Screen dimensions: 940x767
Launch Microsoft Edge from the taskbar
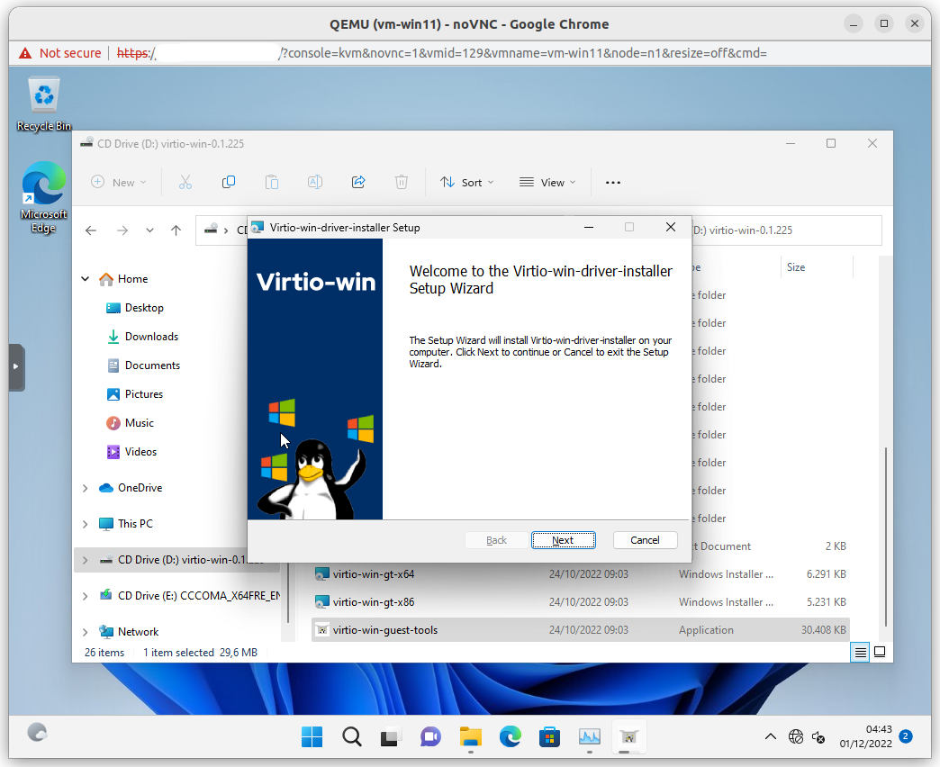click(511, 736)
